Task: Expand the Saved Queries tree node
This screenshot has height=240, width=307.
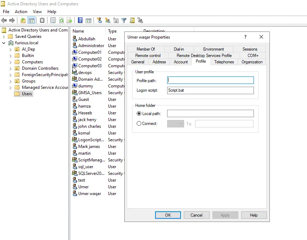Action: [4, 36]
